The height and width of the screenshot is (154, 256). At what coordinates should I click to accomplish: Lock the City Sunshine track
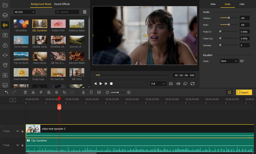pos(22,145)
